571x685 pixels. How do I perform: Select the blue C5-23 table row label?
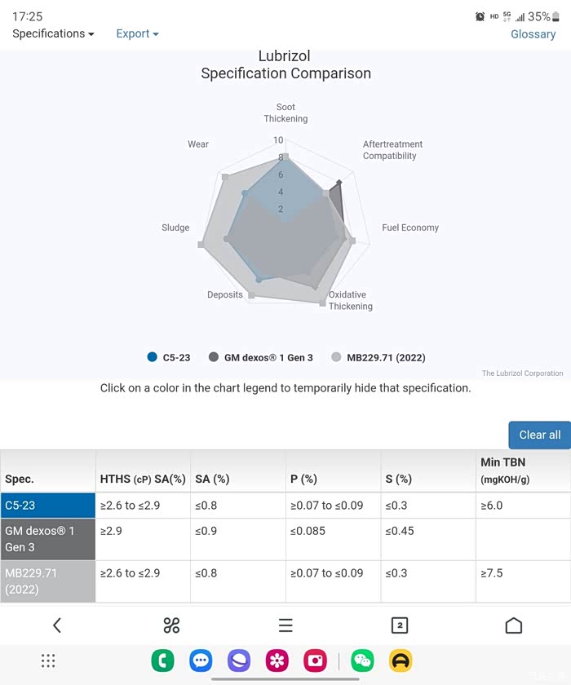[47, 506]
